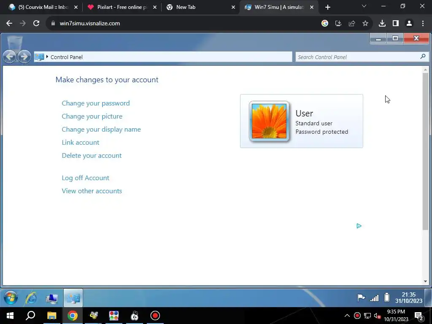Screen dimensions: 432x324
Task: Open Windows 10 Start menu
Action: 10,316
